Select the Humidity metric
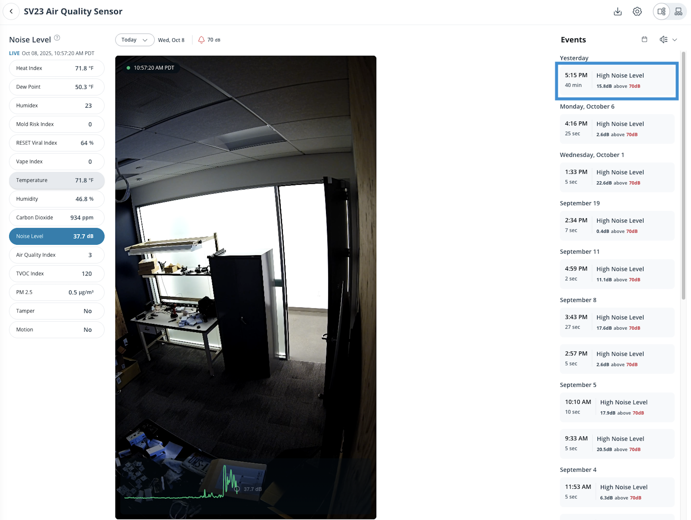This screenshot has height=520, width=691. (56, 199)
